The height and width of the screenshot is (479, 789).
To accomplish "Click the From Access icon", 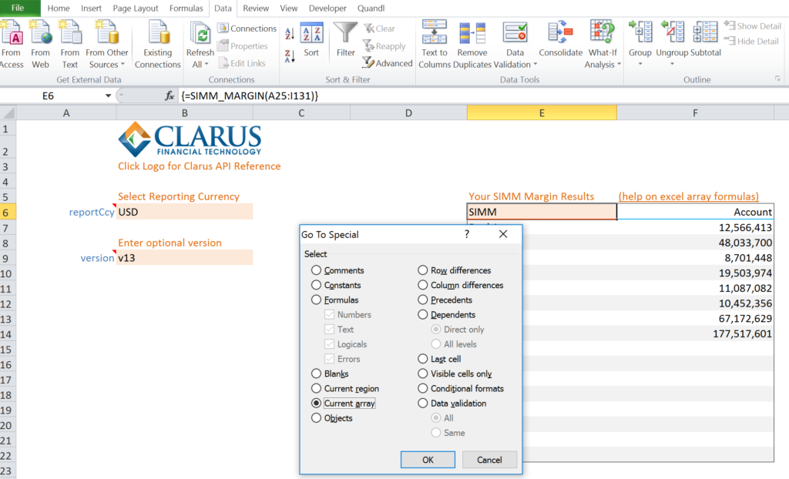I will (x=11, y=44).
